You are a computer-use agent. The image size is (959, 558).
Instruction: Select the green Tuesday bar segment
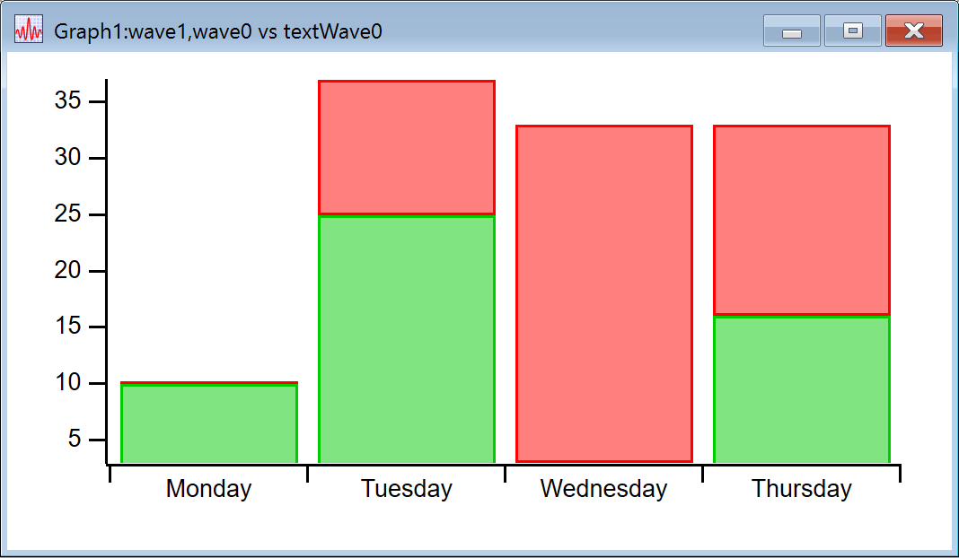tap(407, 339)
